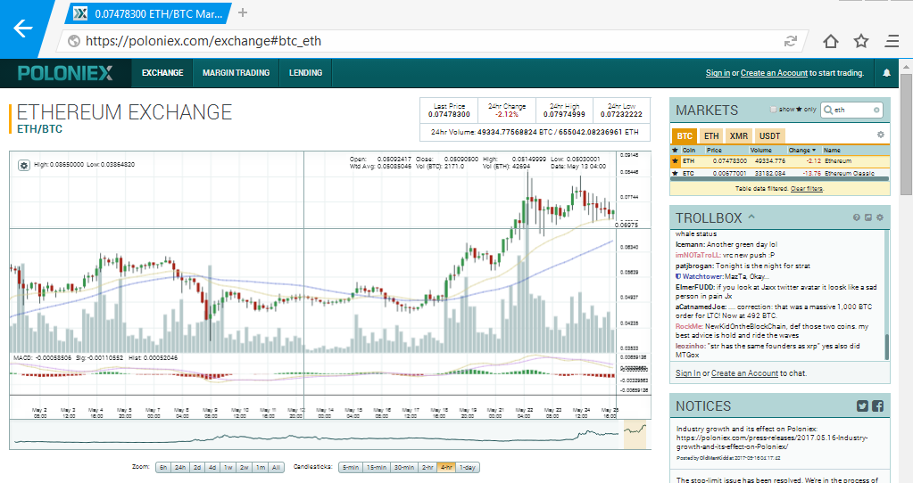This screenshot has width=913, height=483.
Task: Select the 4-hr candlestick option
Action: [446, 467]
